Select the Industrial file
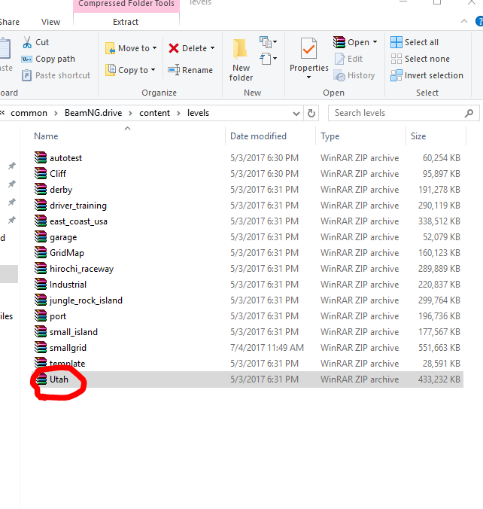The width and height of the screenshot is (483, 509). [68, 285]
